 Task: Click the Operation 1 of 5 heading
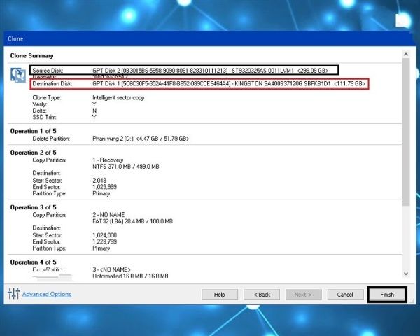(34, 131)
